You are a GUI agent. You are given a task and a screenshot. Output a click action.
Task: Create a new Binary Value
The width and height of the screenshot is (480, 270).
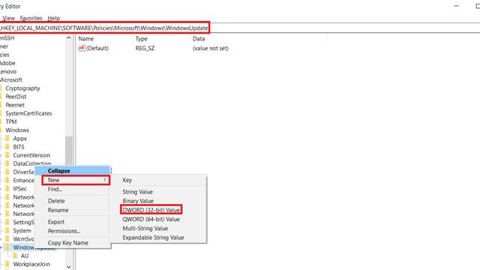(138, 201)
